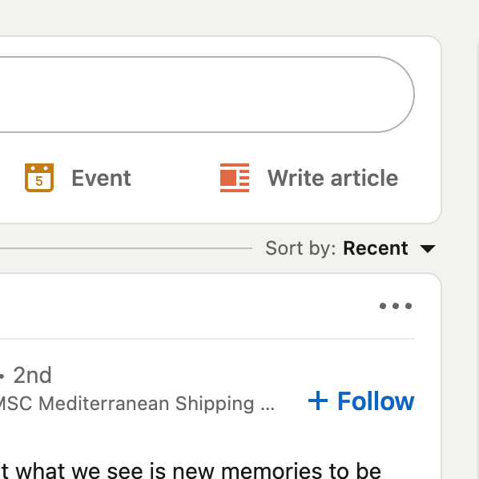Select the Event post option label
The height and width of the screenshot is (479, 479).
pyautogui.click(x=101, y=178)
